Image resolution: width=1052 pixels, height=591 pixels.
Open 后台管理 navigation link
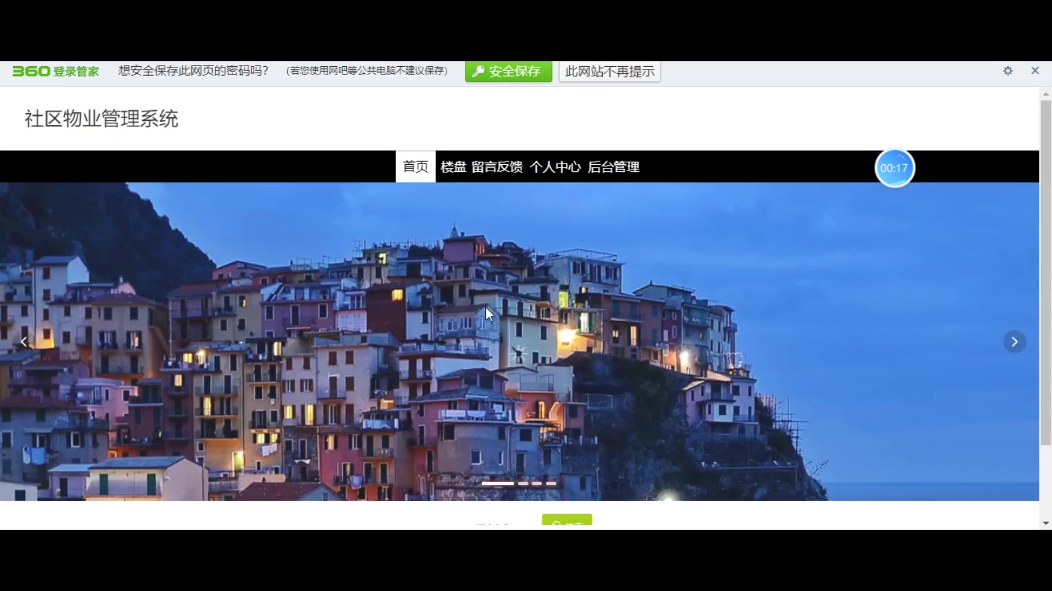pyautogui.click(x=613, y=167)
